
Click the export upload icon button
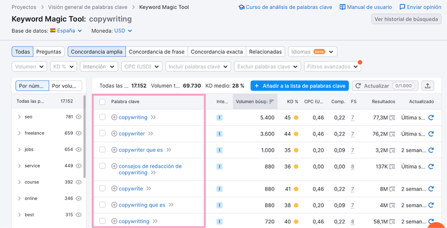(427, 86)
